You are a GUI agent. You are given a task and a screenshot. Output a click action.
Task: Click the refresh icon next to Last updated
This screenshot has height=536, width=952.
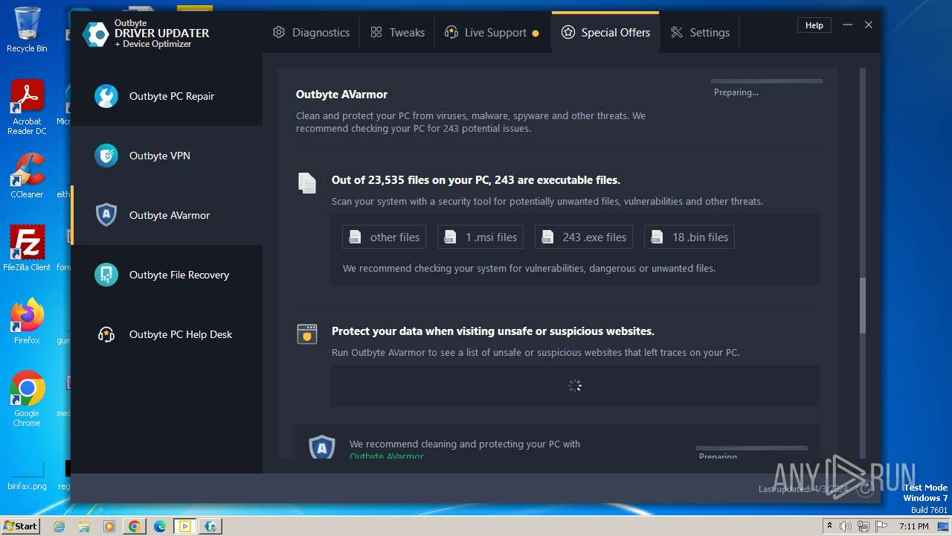(x=864, y=489)
